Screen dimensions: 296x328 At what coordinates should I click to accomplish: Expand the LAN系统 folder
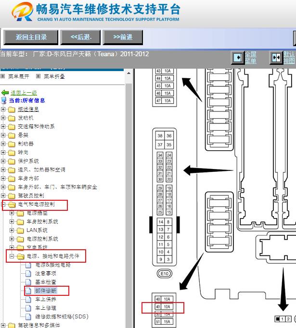coord(12,230)
